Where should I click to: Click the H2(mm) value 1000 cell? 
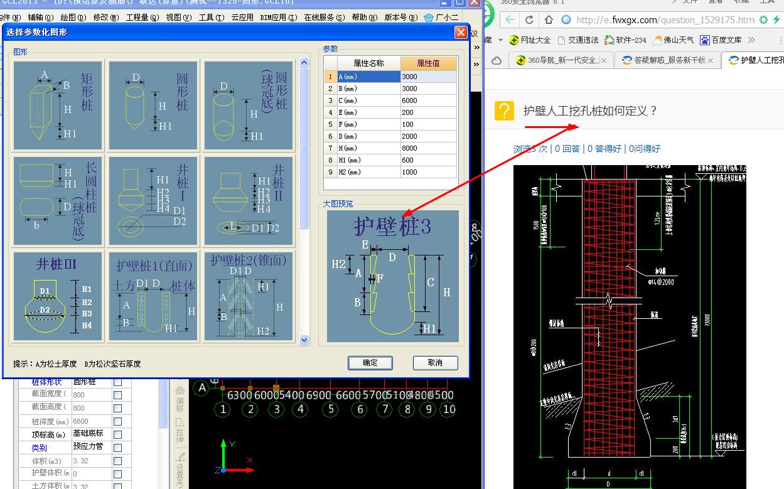(x=429, y=172)
